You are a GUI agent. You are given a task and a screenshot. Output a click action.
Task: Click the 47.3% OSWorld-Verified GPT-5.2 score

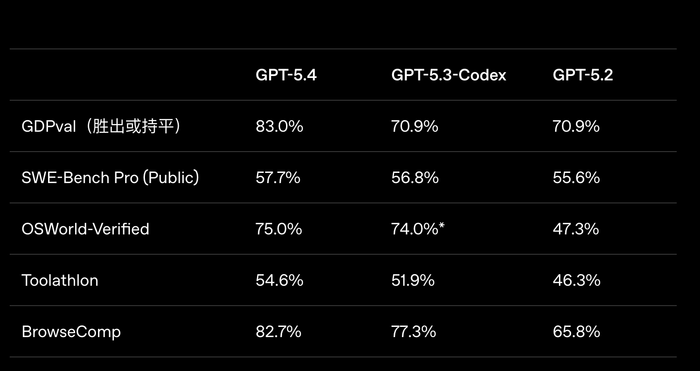pos(576,229)
